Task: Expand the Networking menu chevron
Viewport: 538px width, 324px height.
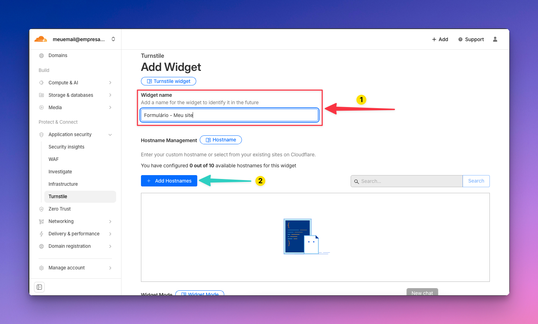Action: (x=110, y=222)
